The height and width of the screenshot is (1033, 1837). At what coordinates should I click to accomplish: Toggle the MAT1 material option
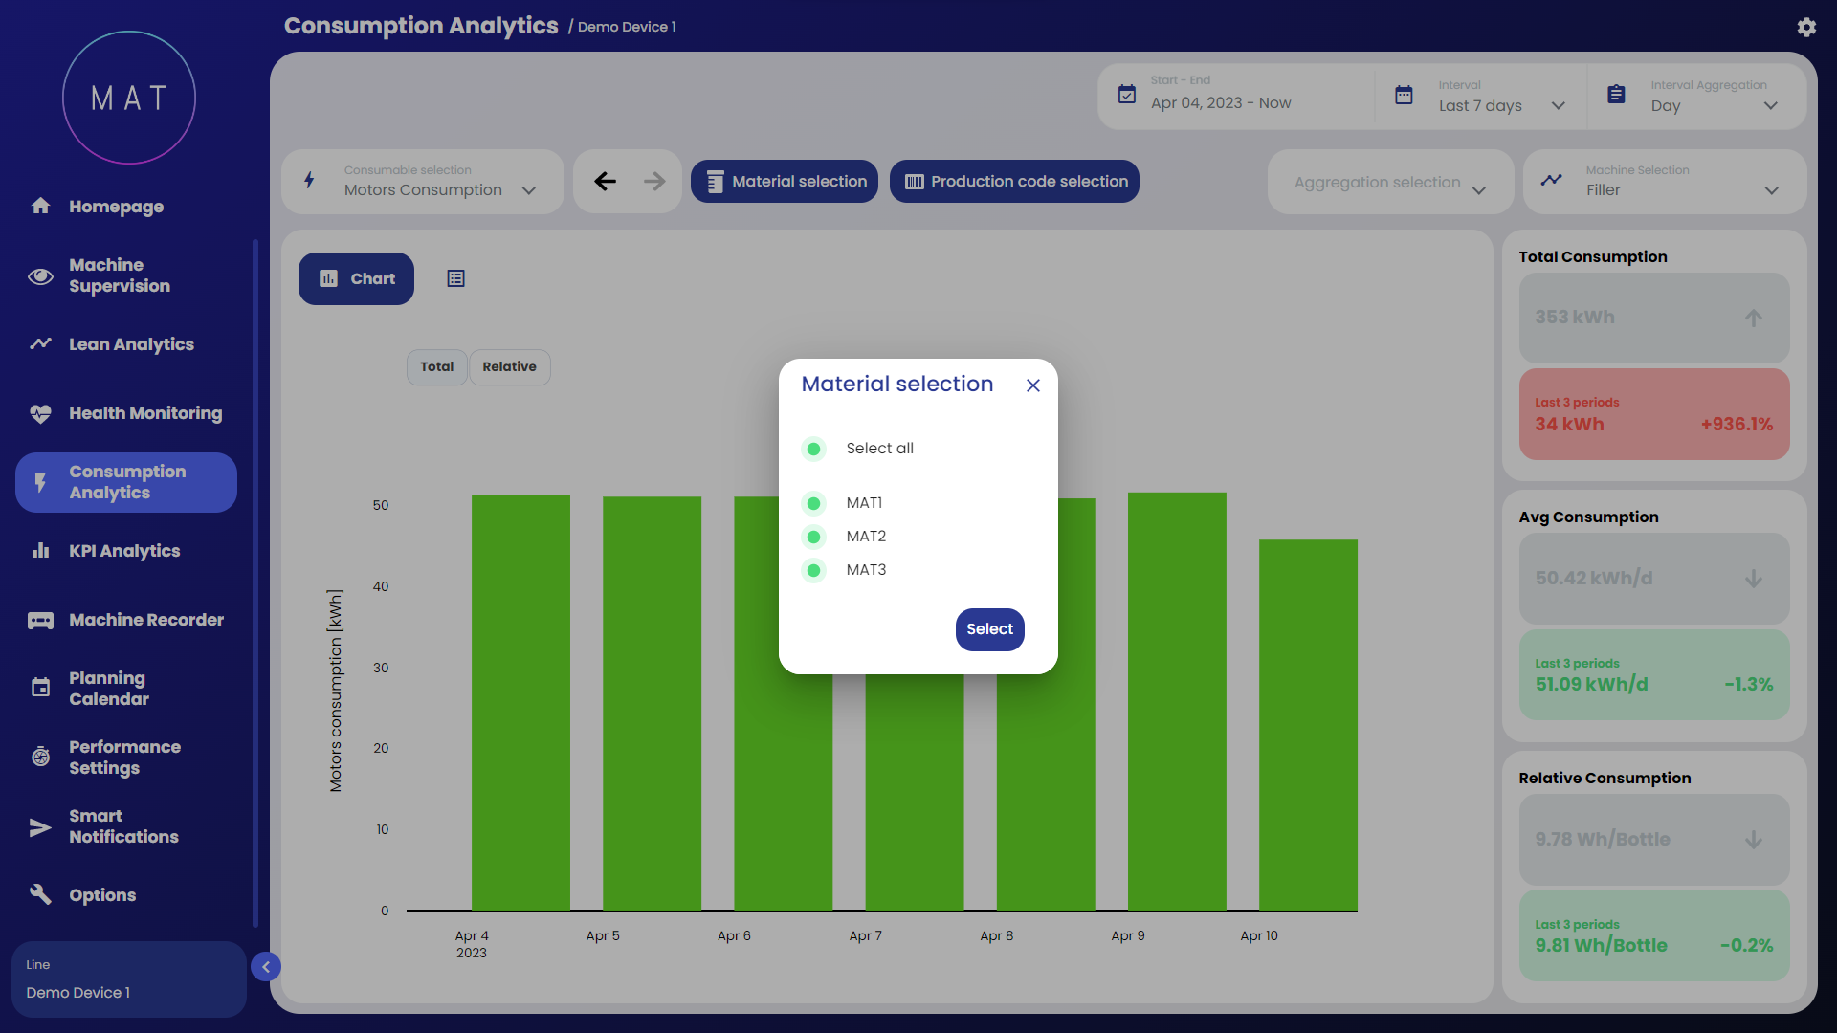pos(813,503)
